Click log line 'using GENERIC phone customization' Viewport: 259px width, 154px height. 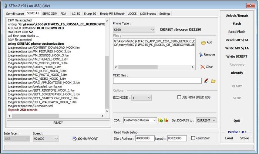pyautogui.click(x=36, y=44)
